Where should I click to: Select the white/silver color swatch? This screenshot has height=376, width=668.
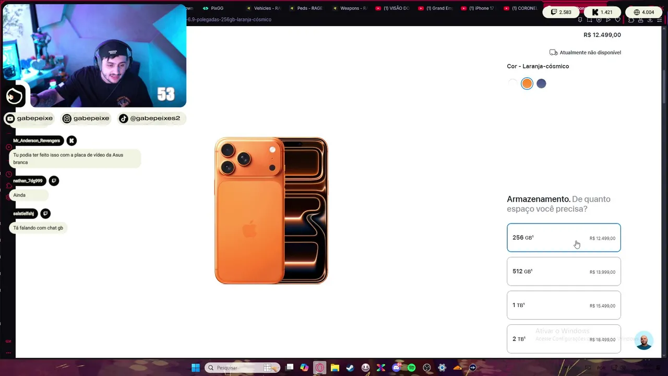tap(513, 84)
